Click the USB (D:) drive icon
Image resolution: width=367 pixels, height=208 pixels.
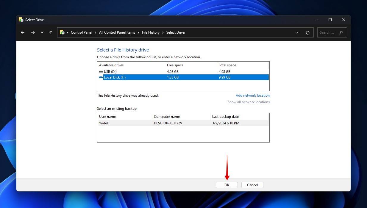pos(101,71)
